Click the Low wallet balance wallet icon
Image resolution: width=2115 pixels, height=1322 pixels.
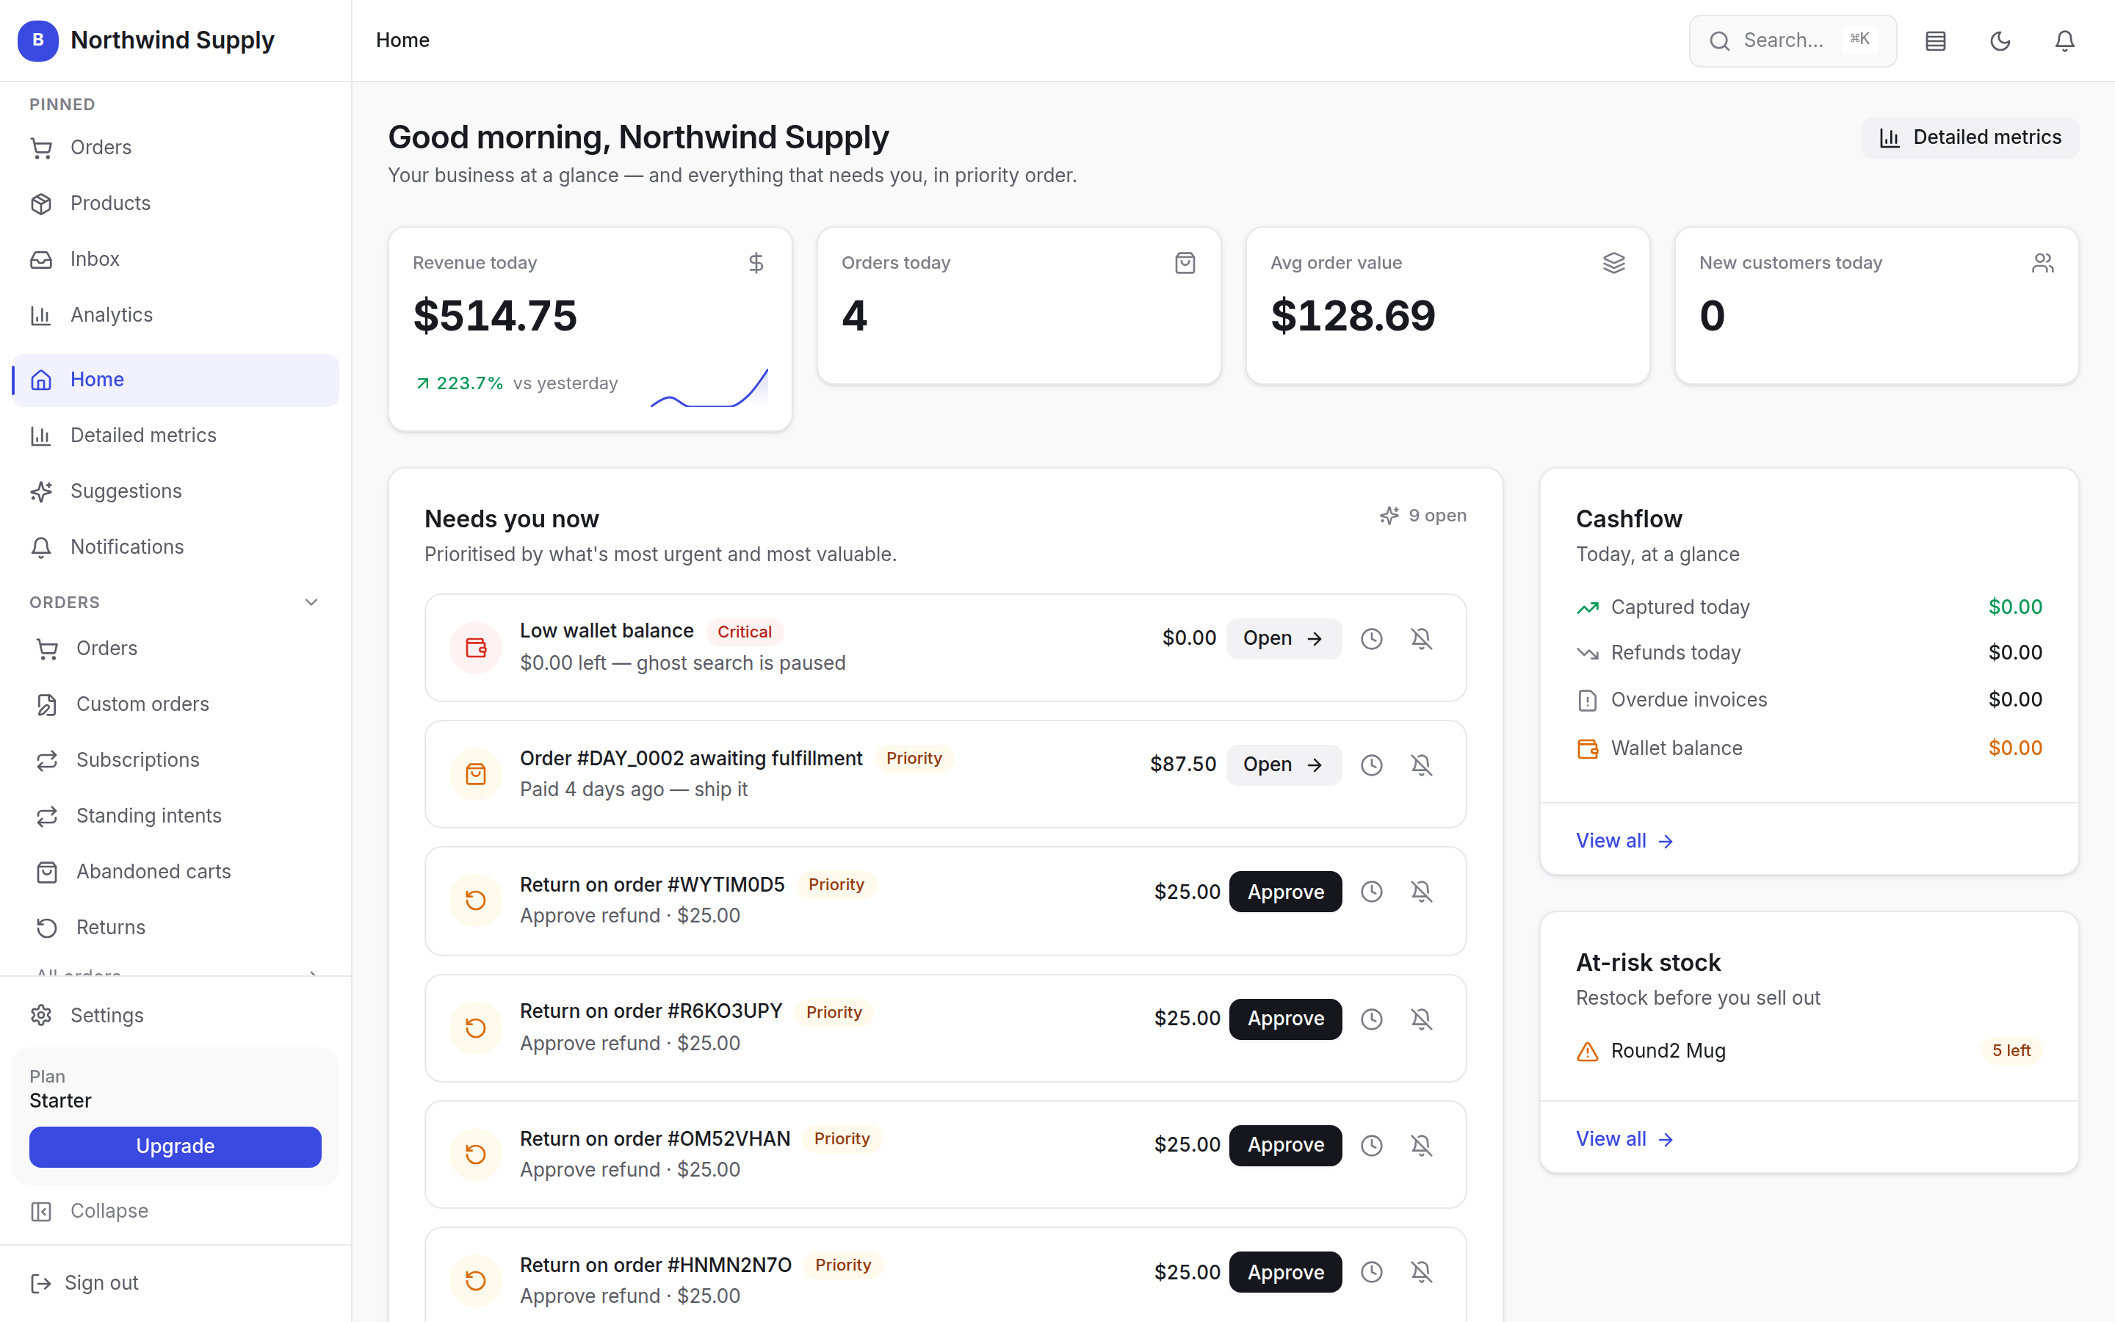[x=475, y=648]
